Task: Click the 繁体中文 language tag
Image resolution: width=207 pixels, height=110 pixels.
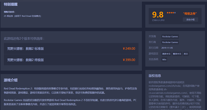Action: click(x=177, y=54)
